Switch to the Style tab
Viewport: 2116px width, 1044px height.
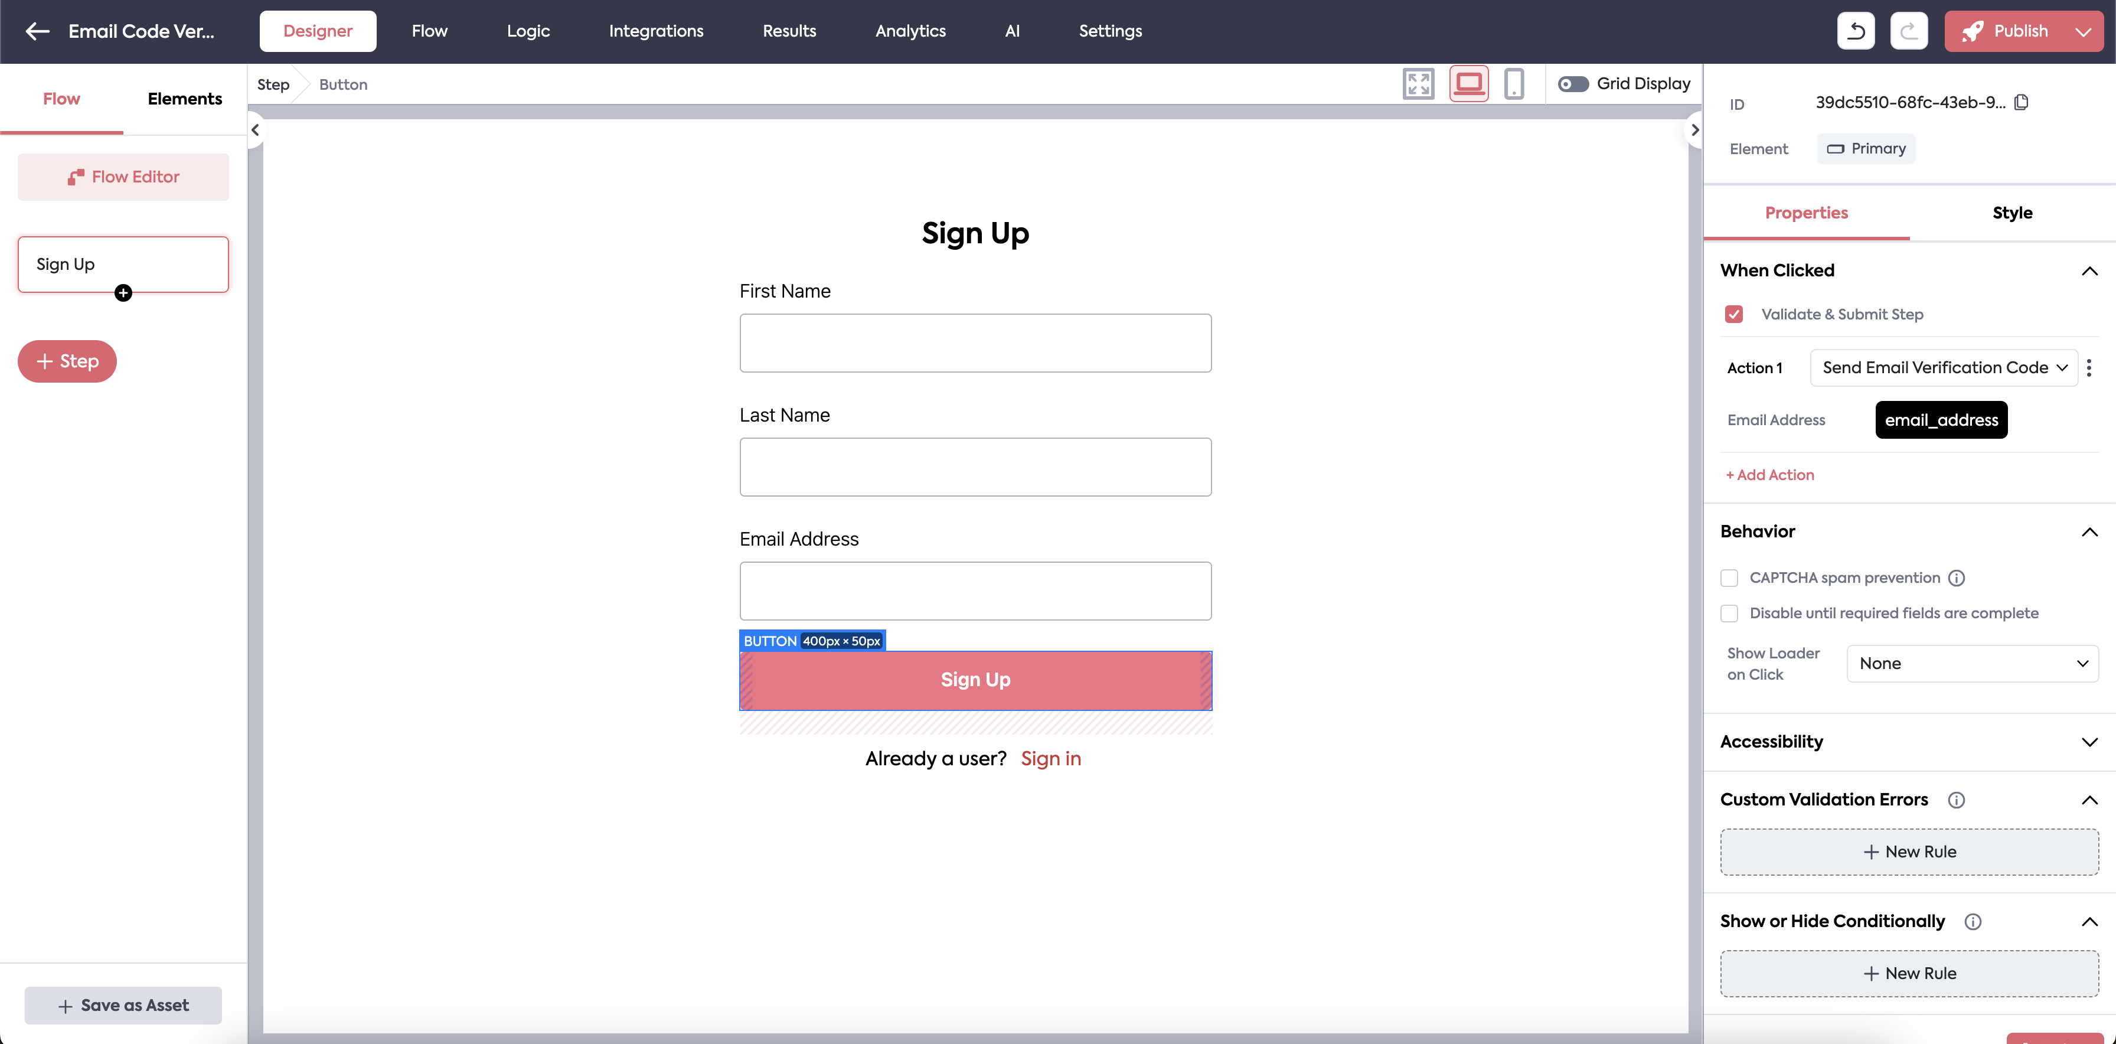(2011, 213)
